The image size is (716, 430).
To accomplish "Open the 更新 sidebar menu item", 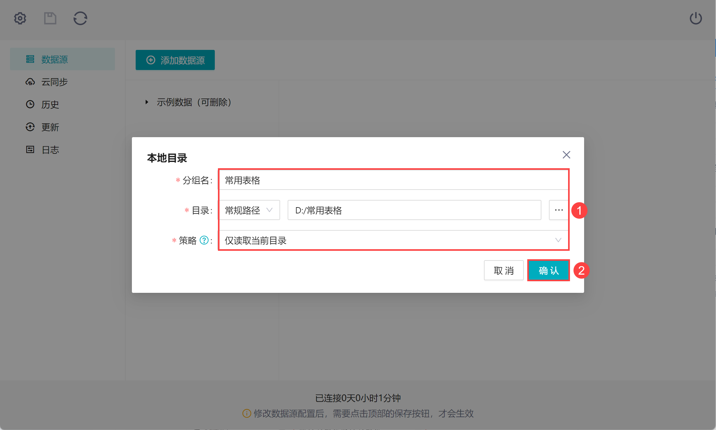I will (50, 127).
